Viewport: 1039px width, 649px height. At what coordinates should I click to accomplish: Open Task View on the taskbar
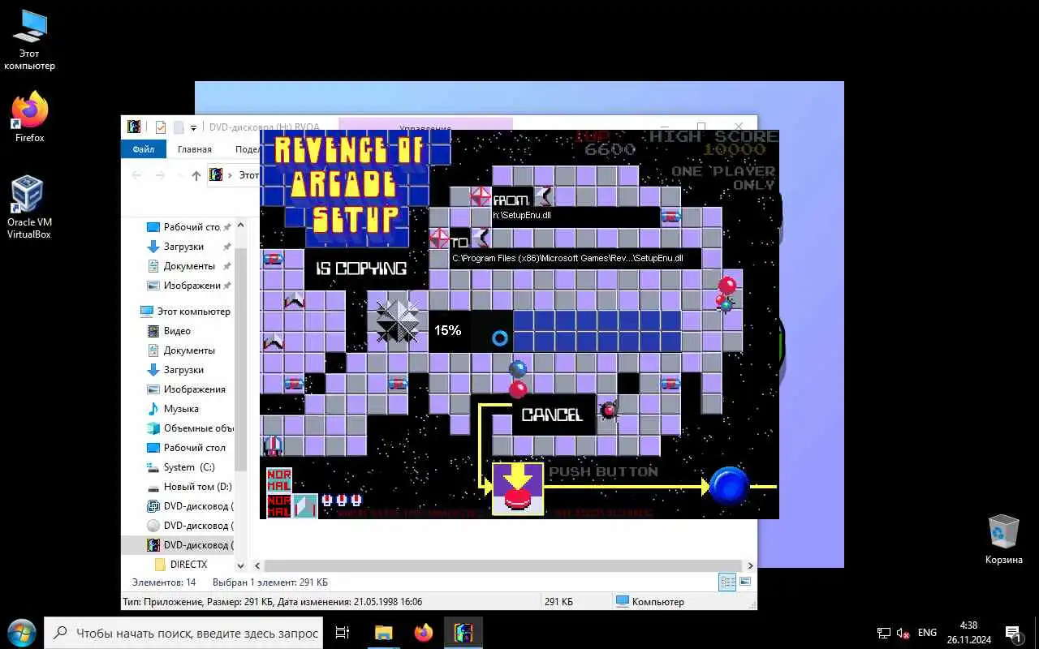pyautogui.click(x=343, y=633)
